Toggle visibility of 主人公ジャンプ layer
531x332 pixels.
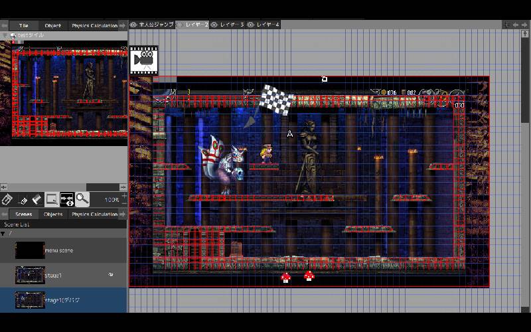pyautogui.click(x=134, y=25)
